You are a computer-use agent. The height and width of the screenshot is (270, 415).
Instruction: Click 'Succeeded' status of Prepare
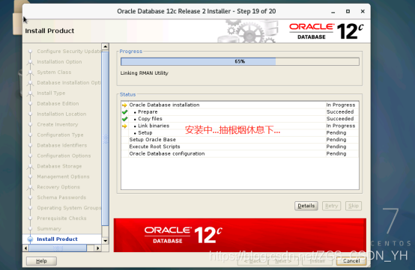(340, 111)
